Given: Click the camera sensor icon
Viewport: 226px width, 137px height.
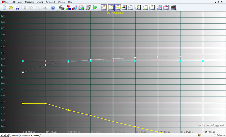Looking at the screenshot, I should tap(88, 8).
